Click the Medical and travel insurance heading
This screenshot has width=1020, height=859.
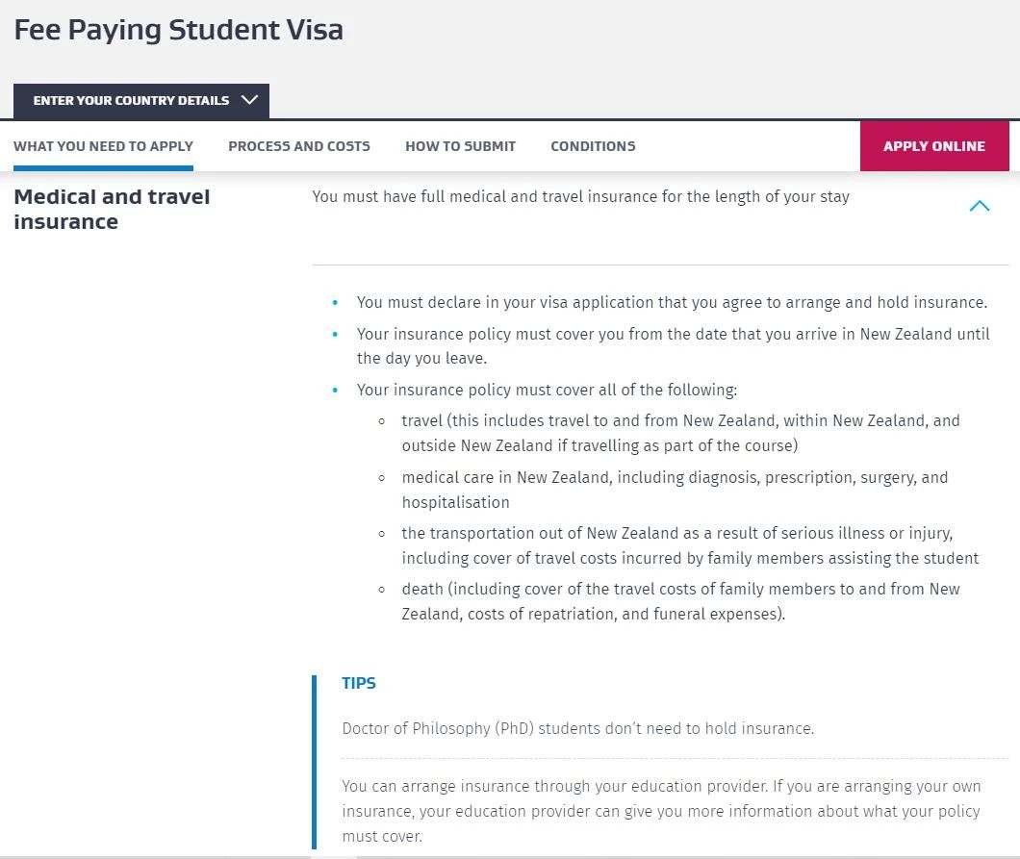pyautogui.click(x=112, y=210)
